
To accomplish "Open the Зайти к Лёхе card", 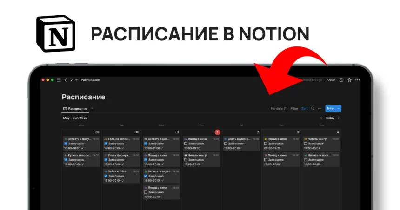I will tap(121, 176).
